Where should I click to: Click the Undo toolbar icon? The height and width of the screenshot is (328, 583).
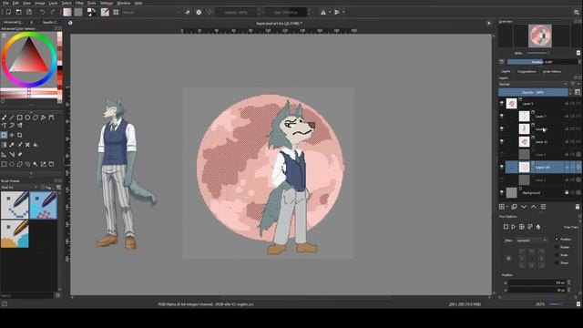click(x=43, y=12)
